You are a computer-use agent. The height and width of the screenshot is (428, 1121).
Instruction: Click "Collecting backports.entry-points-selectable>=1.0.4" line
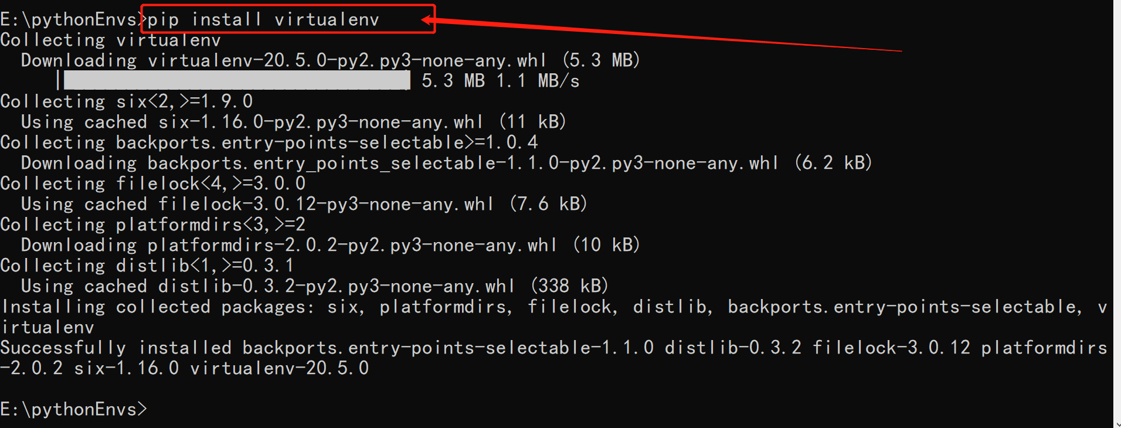(269, 142)
